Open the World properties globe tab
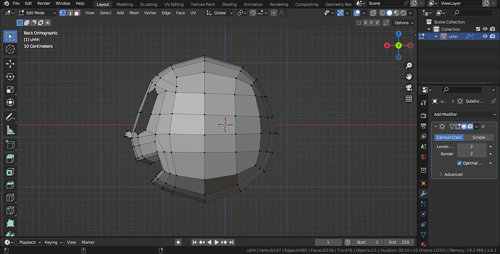Screen dimensions: 500x254 click(424, 157)
